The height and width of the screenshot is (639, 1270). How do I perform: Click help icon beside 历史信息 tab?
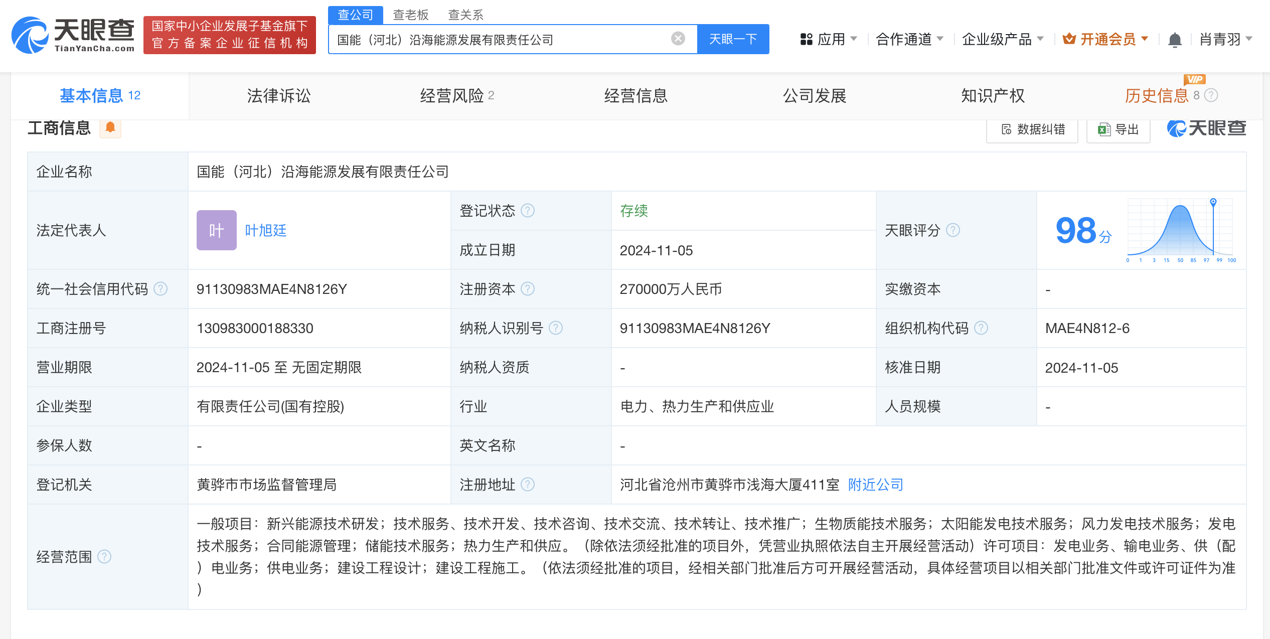click(x=1211, y=95)
